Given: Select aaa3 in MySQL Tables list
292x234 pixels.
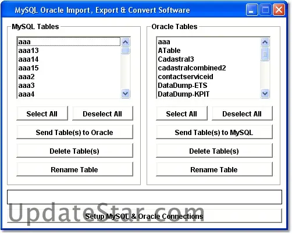Looking at the screenshot, I should click(69, 86).
